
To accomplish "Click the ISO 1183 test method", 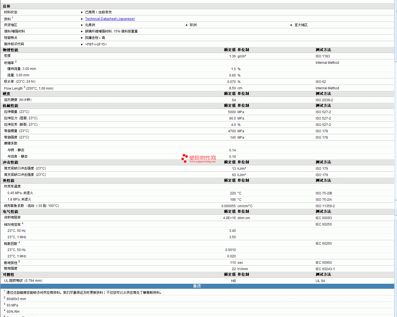I will (323, 56).
